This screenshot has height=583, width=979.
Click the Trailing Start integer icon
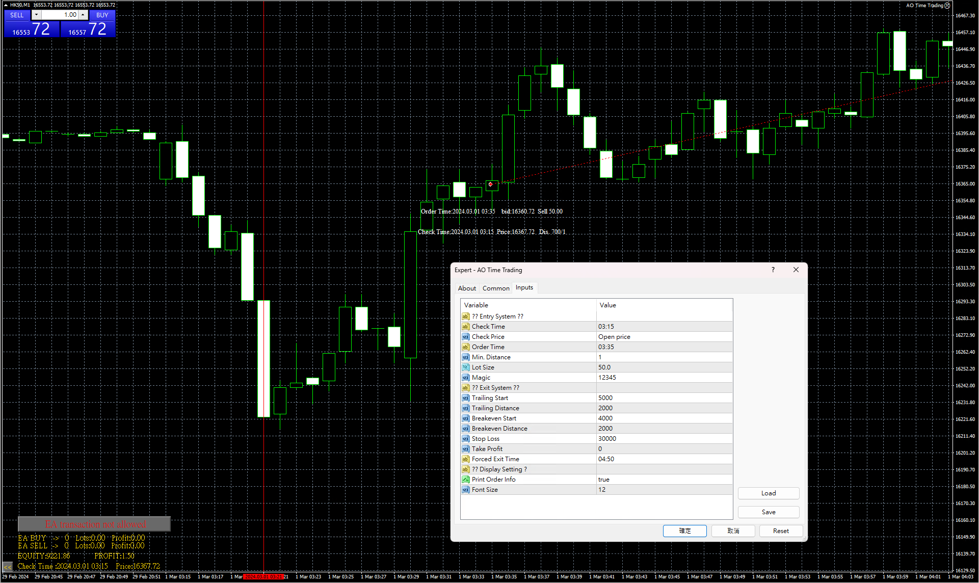465,398
